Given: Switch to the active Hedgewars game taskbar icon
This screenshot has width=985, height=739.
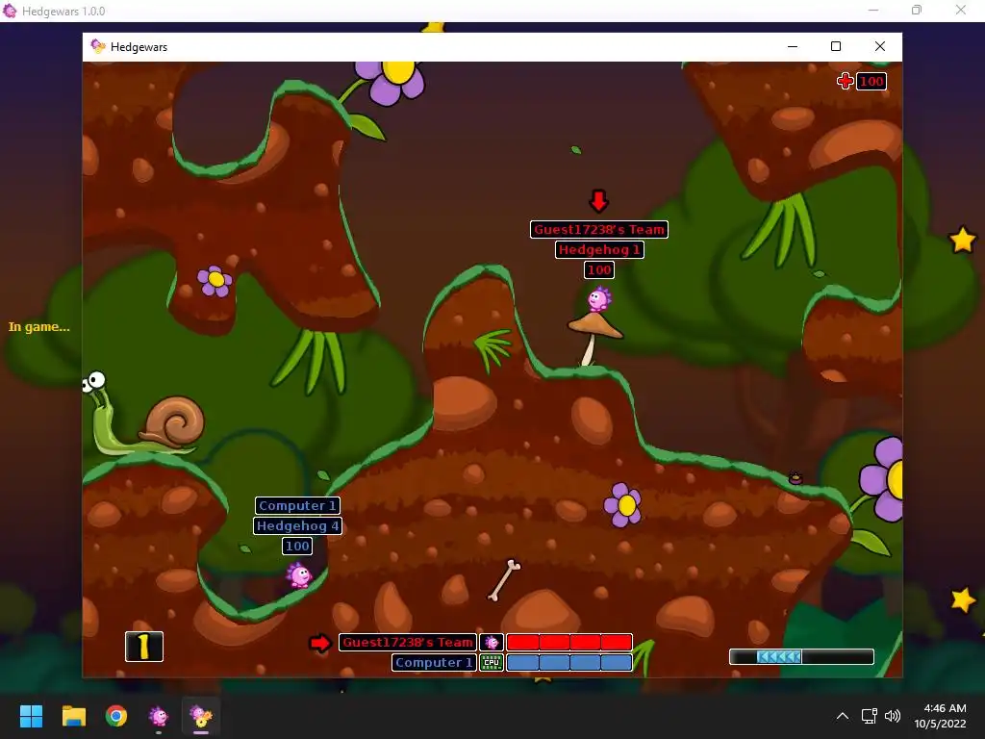Looking at the screenshot, I should tap(201, 716).
